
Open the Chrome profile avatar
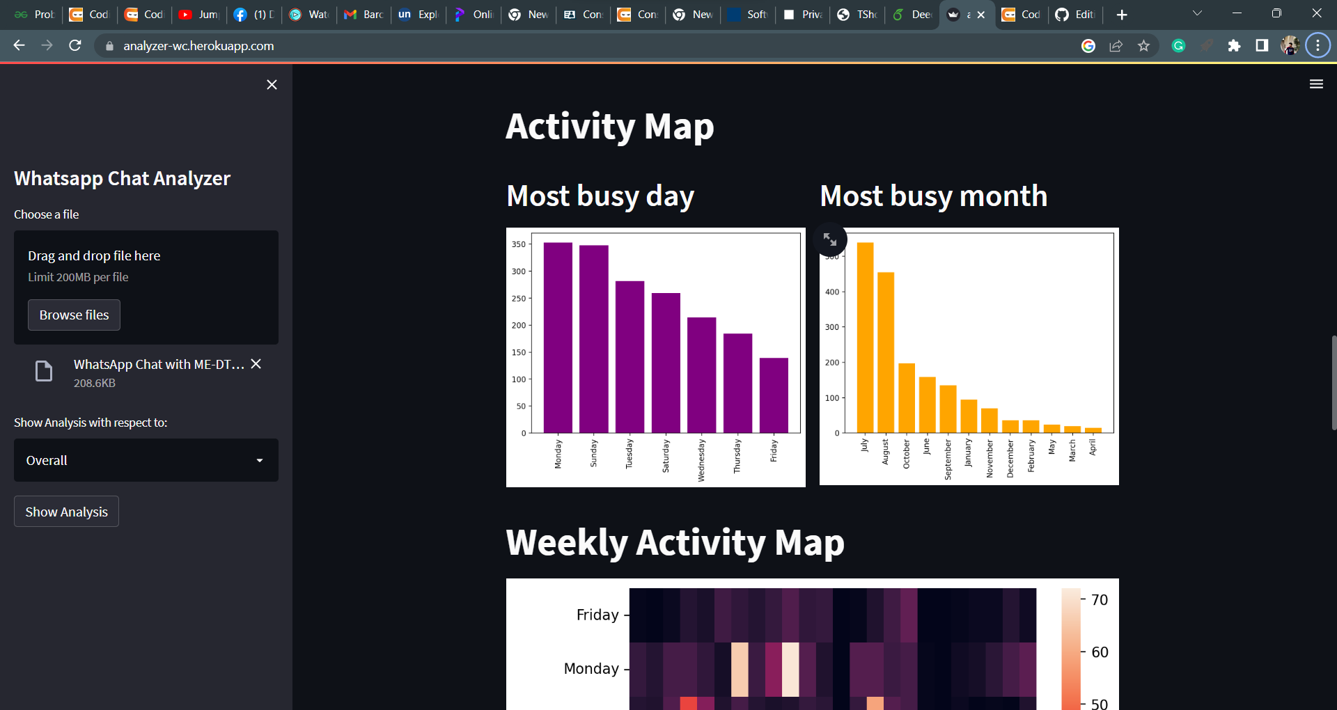[x=1290, y=46]
